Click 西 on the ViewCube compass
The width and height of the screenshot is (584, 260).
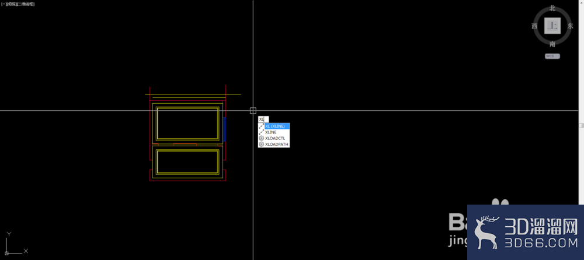coord(534,26)
